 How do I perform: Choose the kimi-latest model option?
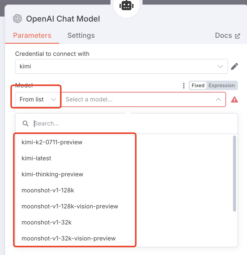click(x=36, y=158)
